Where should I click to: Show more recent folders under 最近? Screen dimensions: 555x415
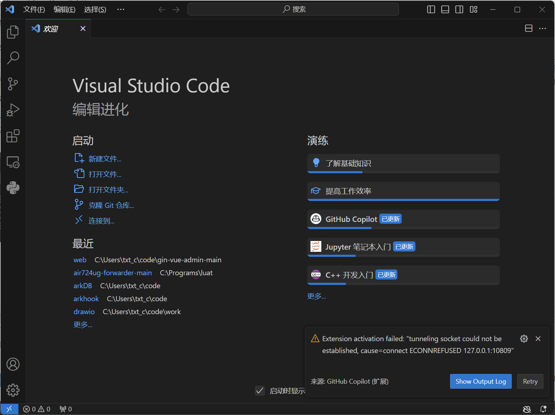pyautogui.click(x=83, y=325)
